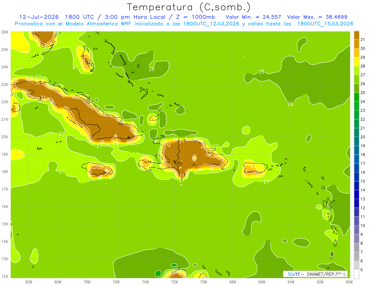Click the valid-until stamp '1800UTC_15JUL2026'

325,24
